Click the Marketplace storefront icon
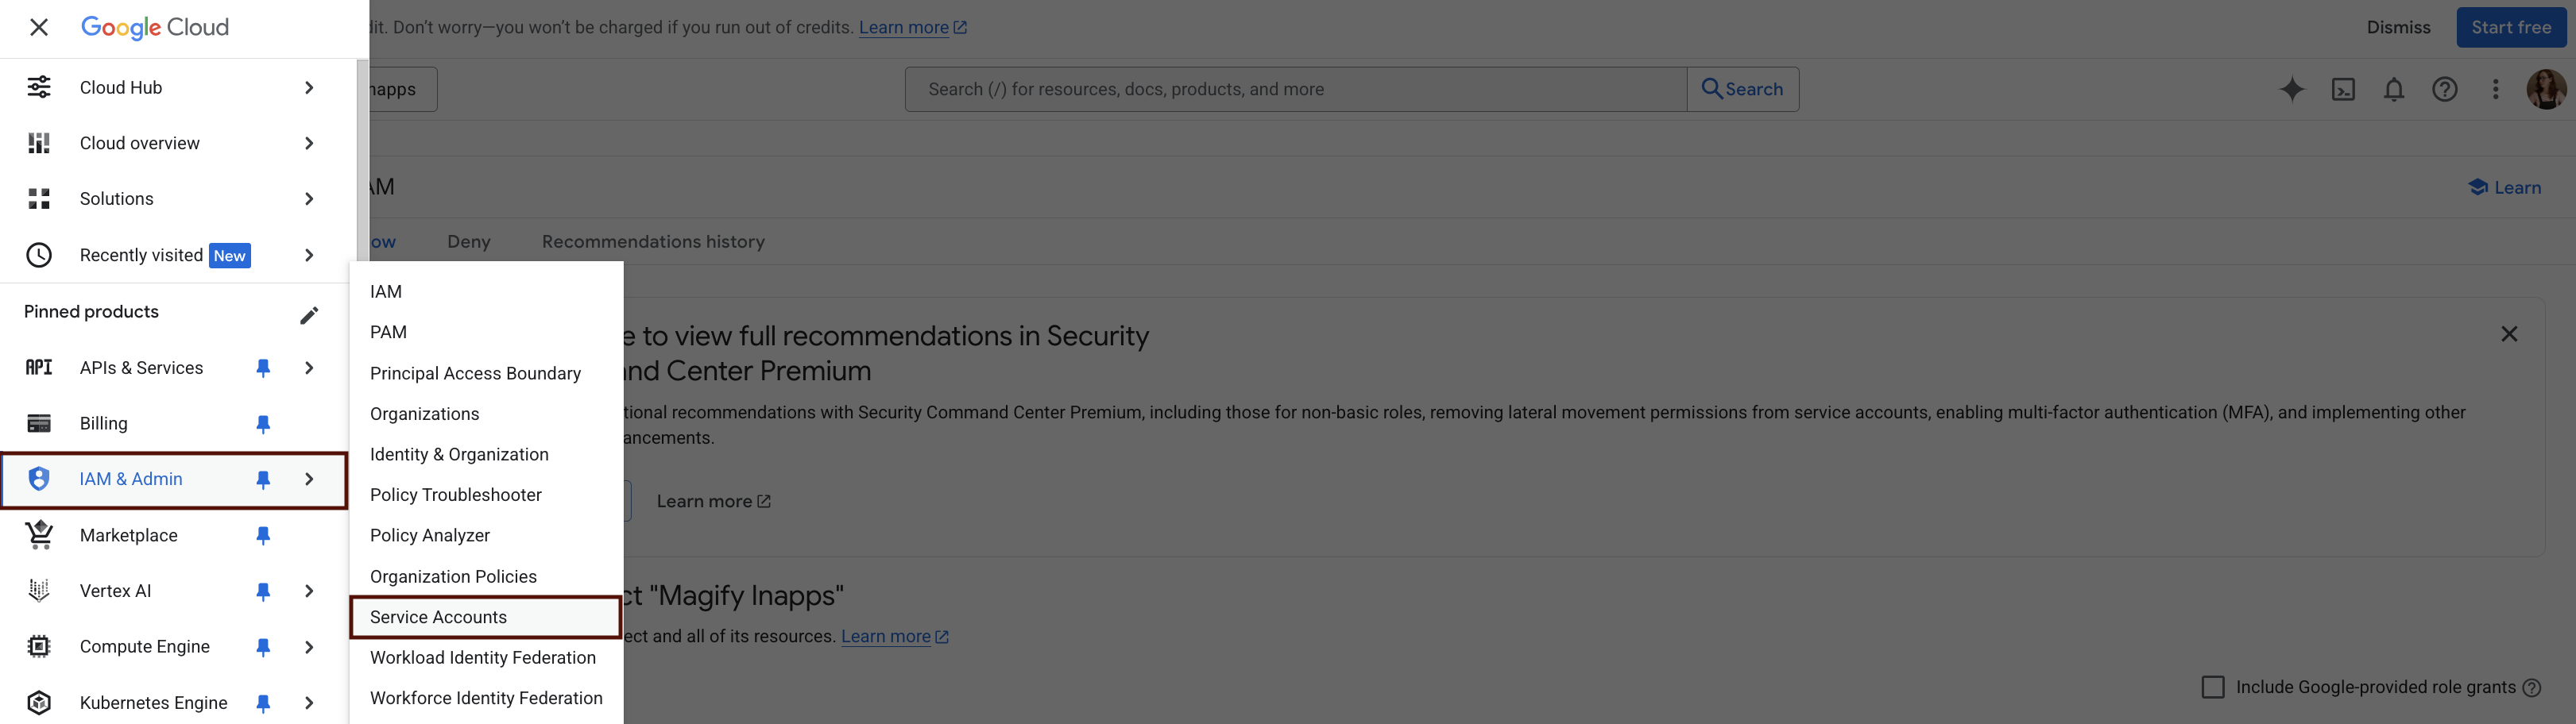The width and height of the screenshot is (2576, 724). point(39,534)
